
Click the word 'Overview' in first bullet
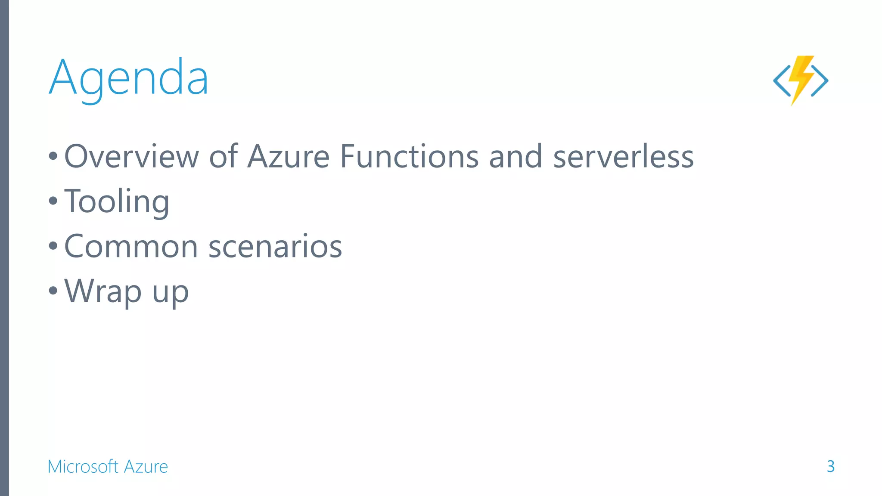coord(132,156)
